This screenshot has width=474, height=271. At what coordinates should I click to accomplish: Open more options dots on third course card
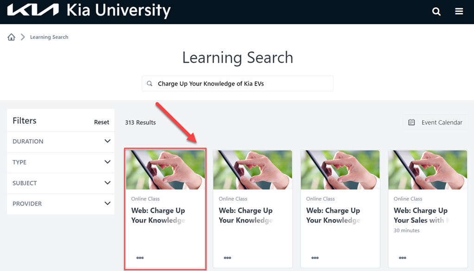tap(315, 258)
